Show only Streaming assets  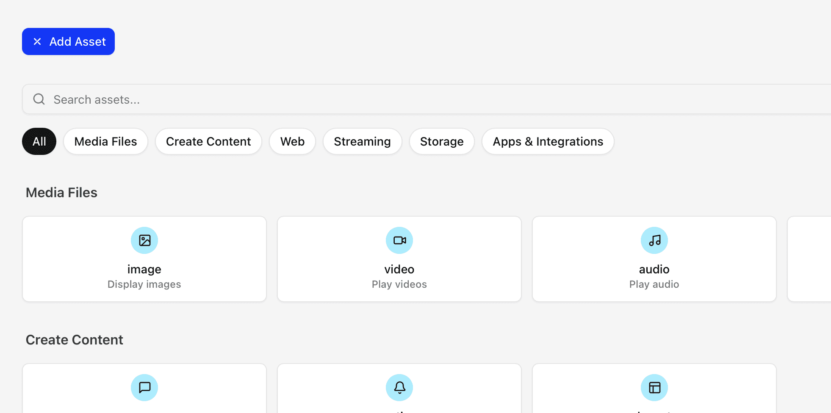point(362,141)
